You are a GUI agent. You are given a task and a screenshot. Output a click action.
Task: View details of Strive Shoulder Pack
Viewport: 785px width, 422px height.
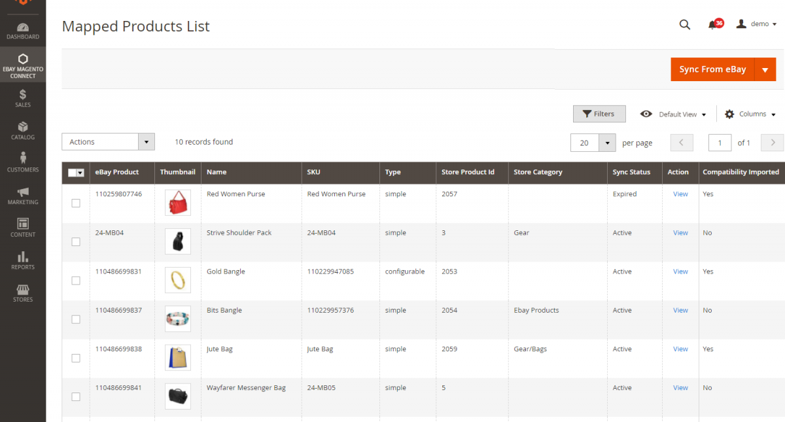(x=680, y=232)
